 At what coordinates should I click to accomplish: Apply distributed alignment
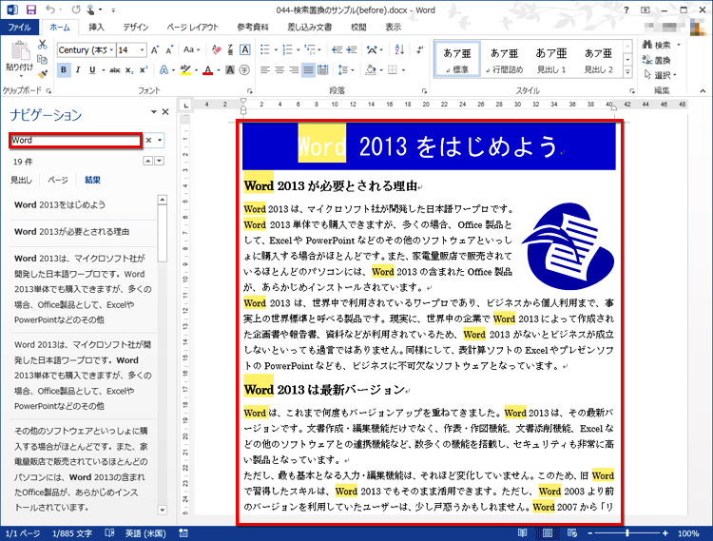click(323, 70)
